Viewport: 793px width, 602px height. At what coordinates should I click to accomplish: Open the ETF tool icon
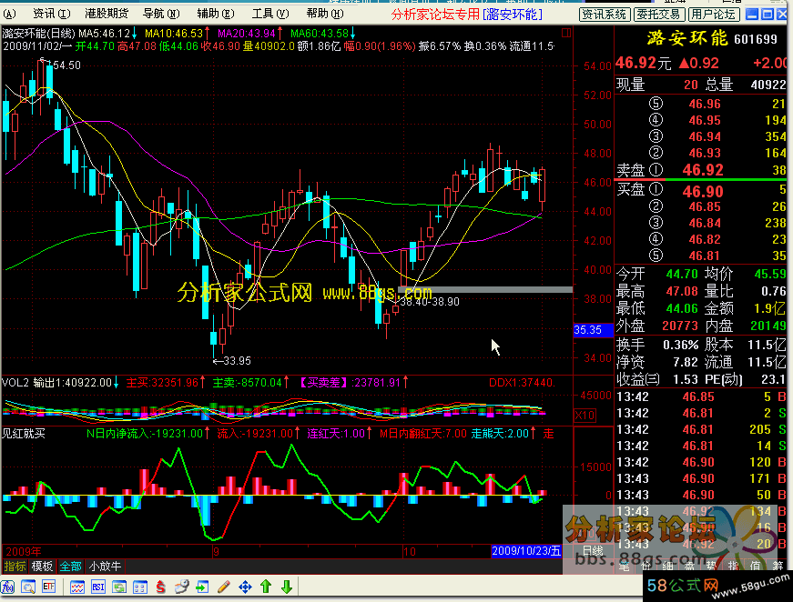[48, 587]
